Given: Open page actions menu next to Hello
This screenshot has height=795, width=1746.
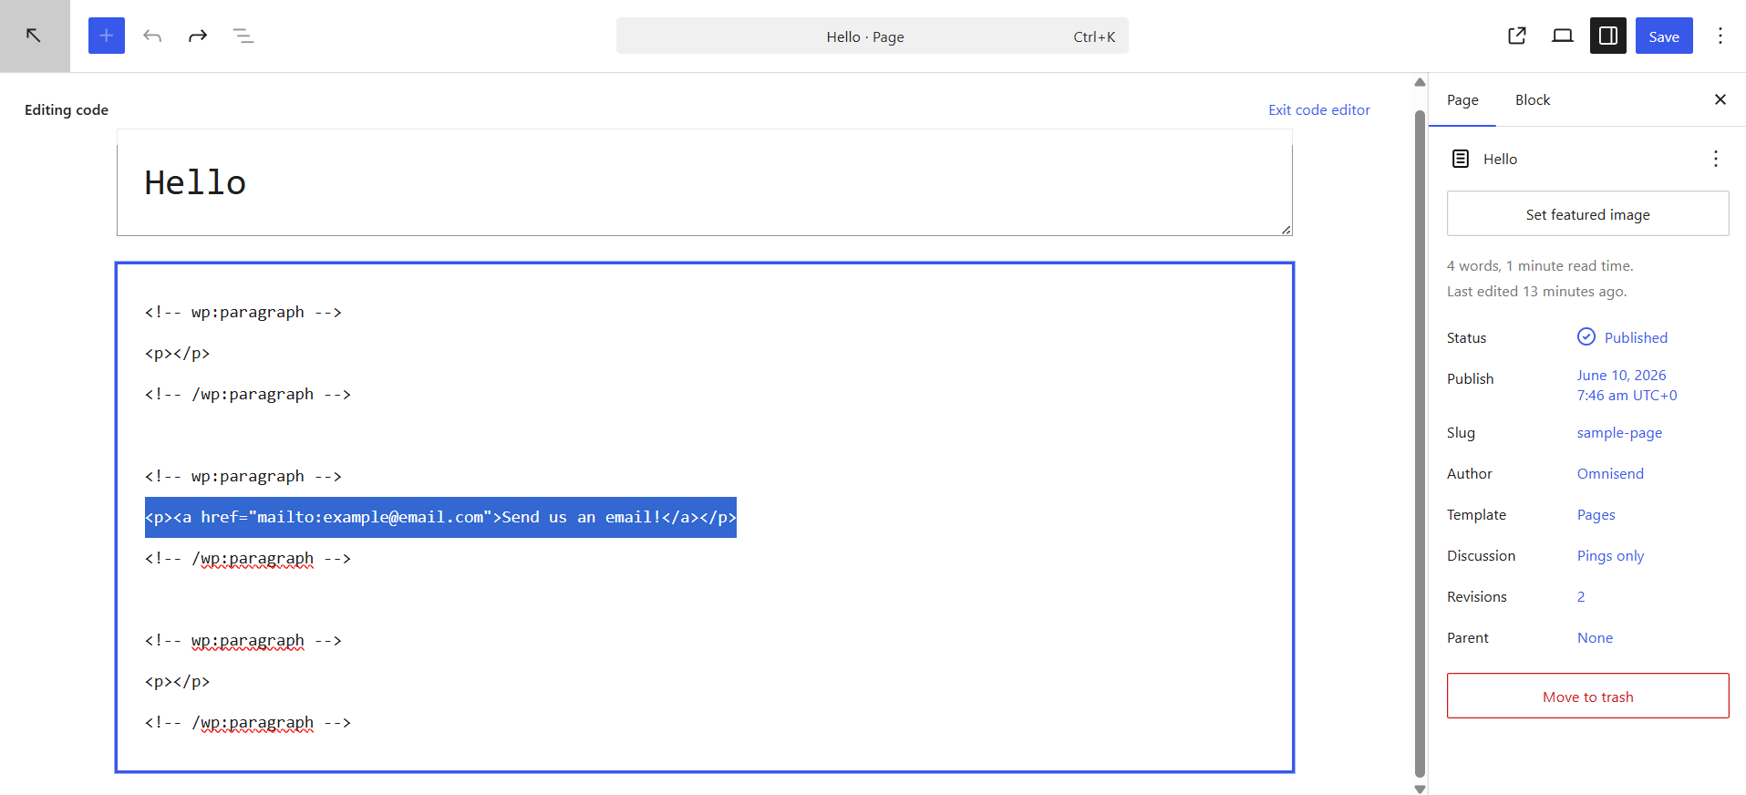Looking at the screenshot, I should (x=1716, y=159).
